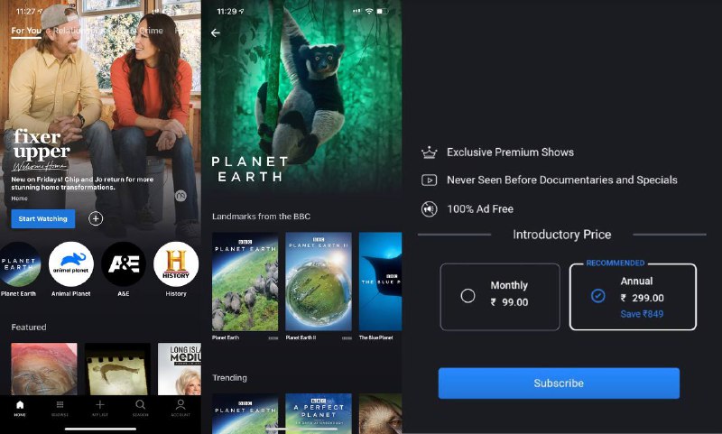Click the speaker icon beside 100% Ad Free
The width and height of the screenshot is (722, 434).
(x=430, y=209)
